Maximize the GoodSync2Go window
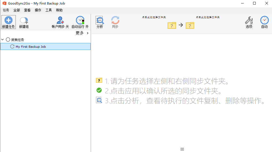The image size is (272, 152). click(x=254, y=3)
